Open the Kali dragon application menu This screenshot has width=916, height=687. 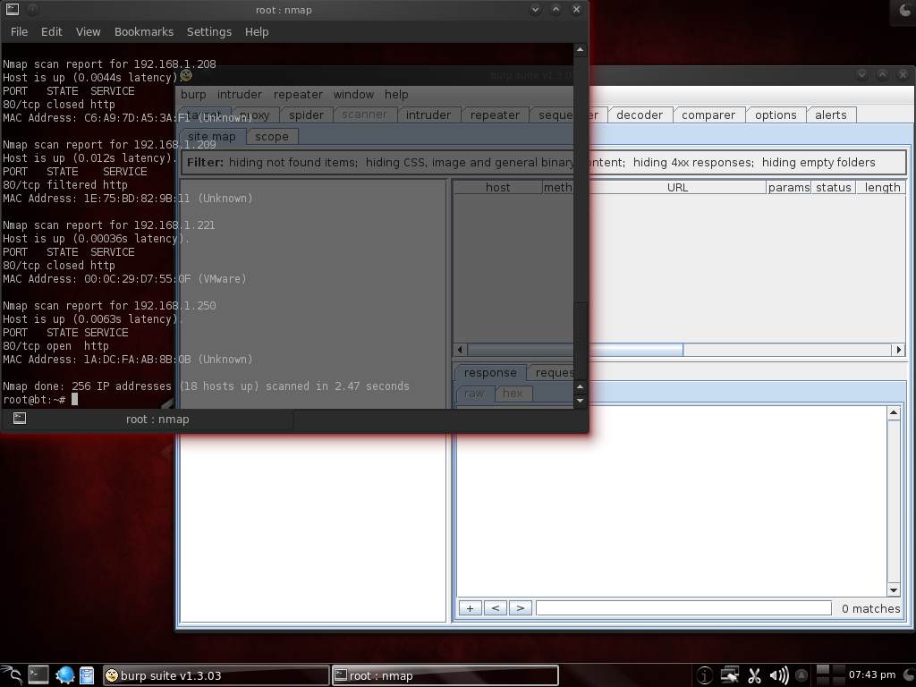pyautogui.click(x=12, y=675)
